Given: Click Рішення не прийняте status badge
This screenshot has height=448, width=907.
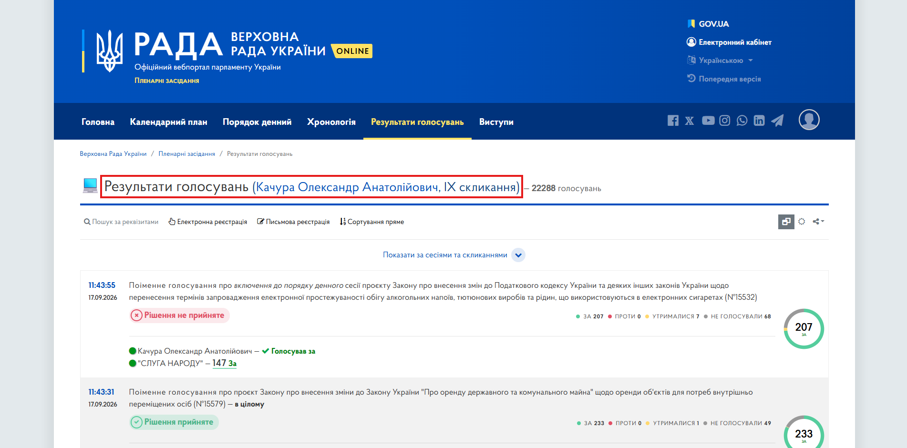Looking at the screenshot, I should coord(179,316).
